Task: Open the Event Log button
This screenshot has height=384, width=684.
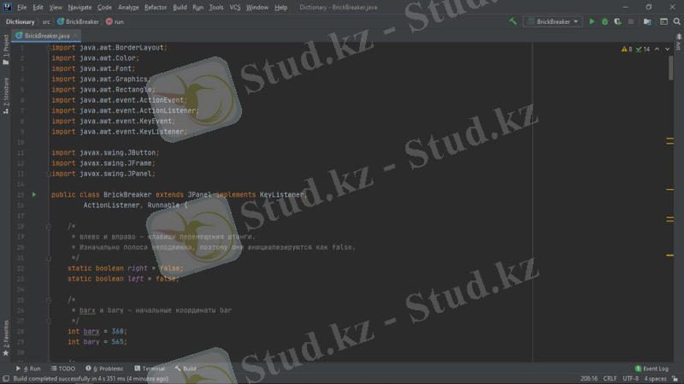Action: 652,369
